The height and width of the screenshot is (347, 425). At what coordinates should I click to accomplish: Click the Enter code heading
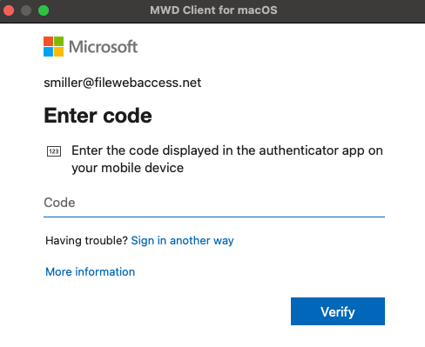pyautogui.click(x=98, y=116)
